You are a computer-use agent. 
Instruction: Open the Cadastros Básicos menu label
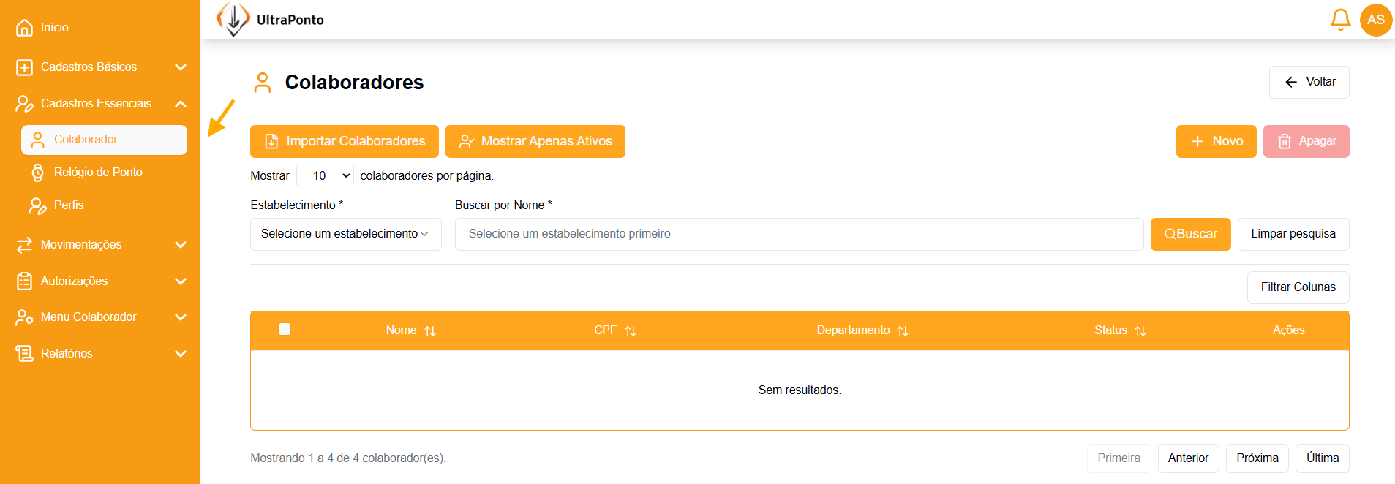tap(89, 67)
